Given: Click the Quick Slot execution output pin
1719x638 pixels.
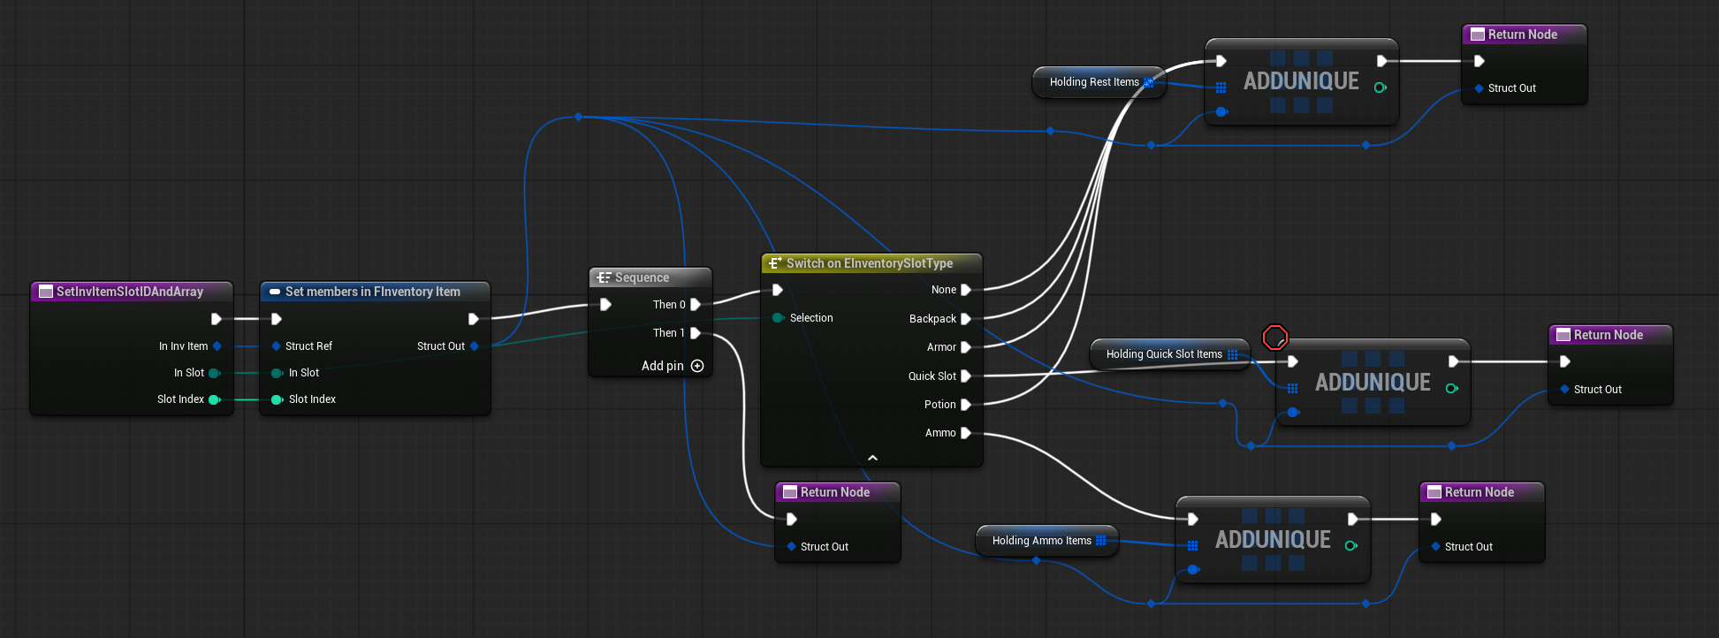Looking at the screenshot, I should (966, 376).
